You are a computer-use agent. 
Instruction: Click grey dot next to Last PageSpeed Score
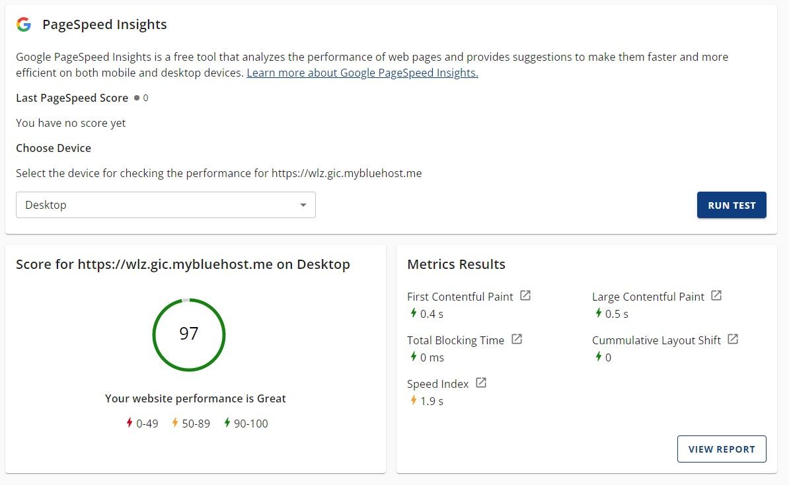click(136, 98)
